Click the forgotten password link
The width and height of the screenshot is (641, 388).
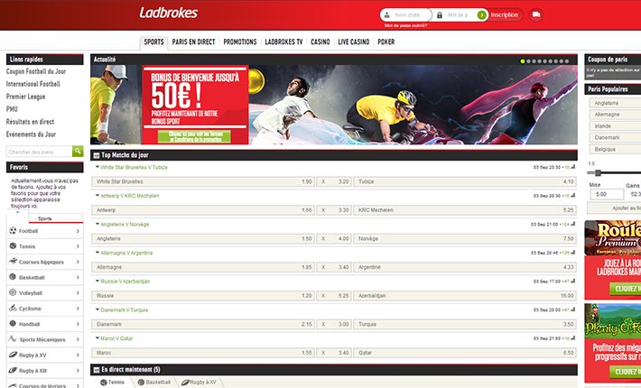(405, 26)
